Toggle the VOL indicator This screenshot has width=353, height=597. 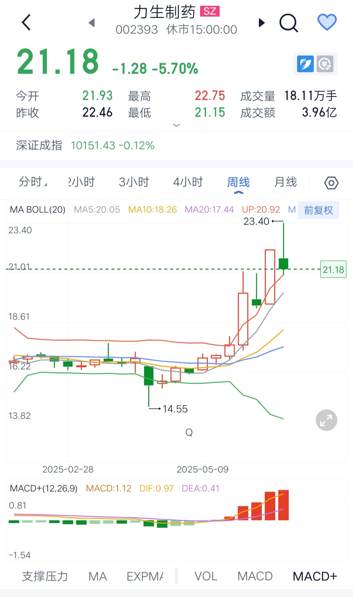point(206,576)
